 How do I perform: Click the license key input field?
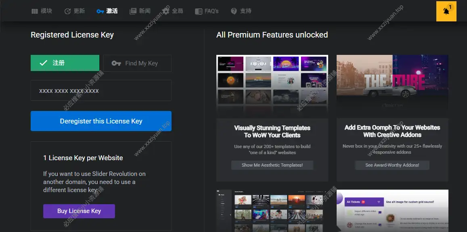[101, 90]
